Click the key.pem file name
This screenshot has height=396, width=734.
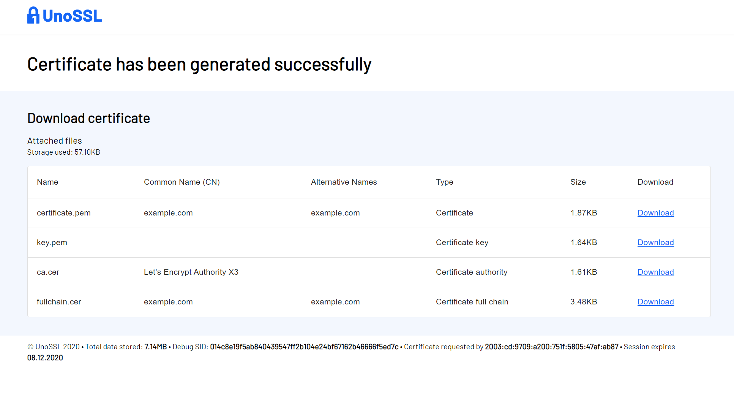pos(52,242)
